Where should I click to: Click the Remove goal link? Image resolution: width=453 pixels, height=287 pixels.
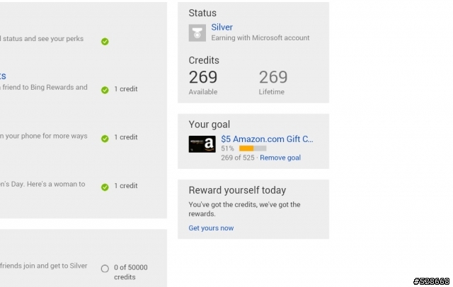click(280, 158)
